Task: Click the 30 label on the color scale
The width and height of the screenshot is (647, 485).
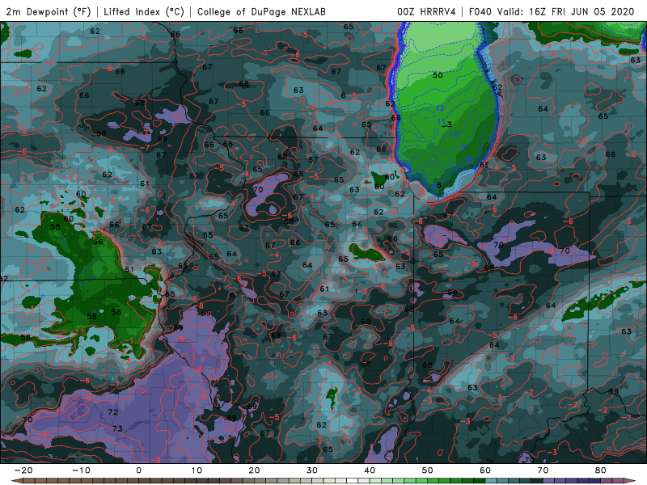Action: 312,470
